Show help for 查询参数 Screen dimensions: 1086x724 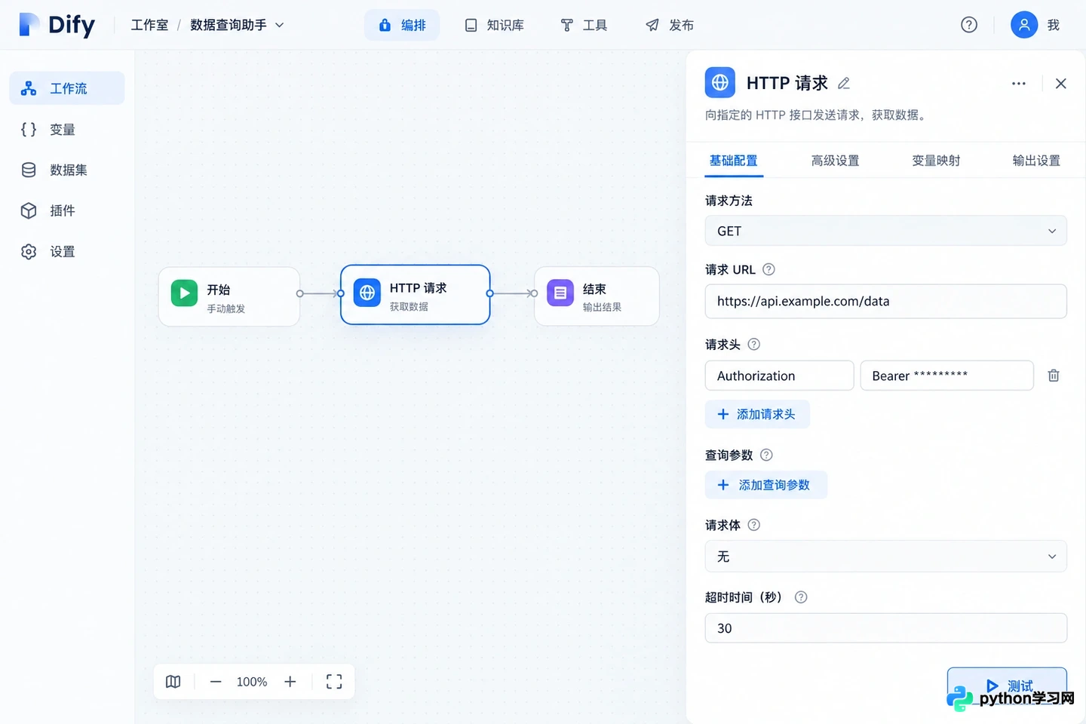766,455
